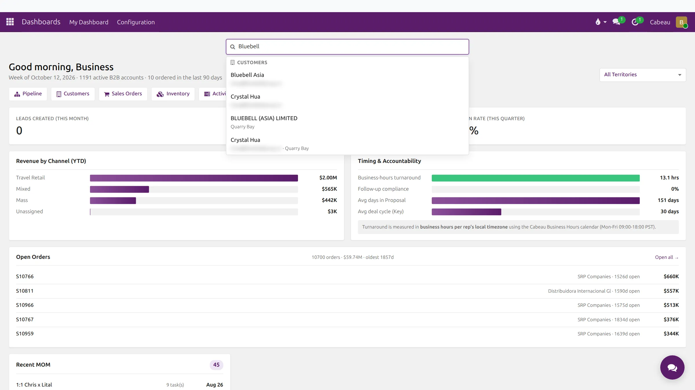The width and height of the screenshot is (695, 390).
Task: Open order S10966 row
Action: pyautogui.click(x=347, y=305)
